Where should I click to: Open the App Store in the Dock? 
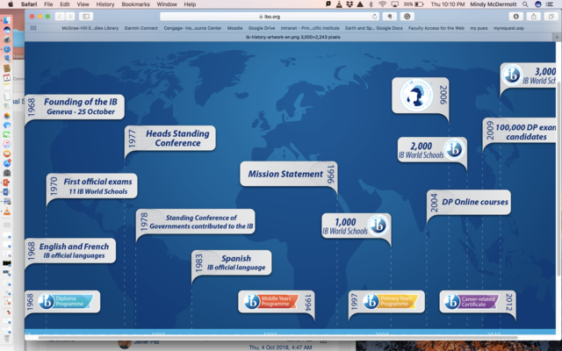[7, 163]
